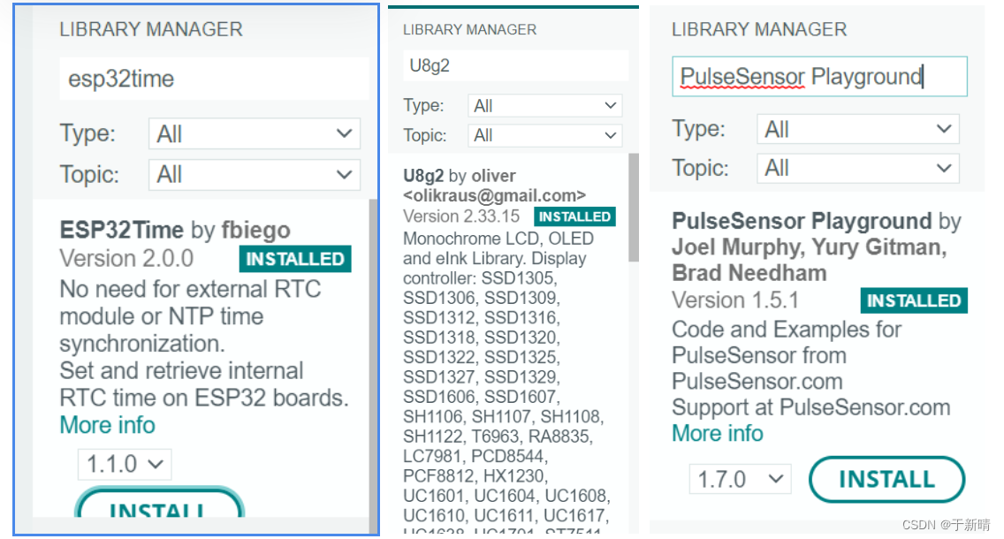Open More info link for PulseSensor Playground
This screenshot has height=539, width=1004.
718,433
